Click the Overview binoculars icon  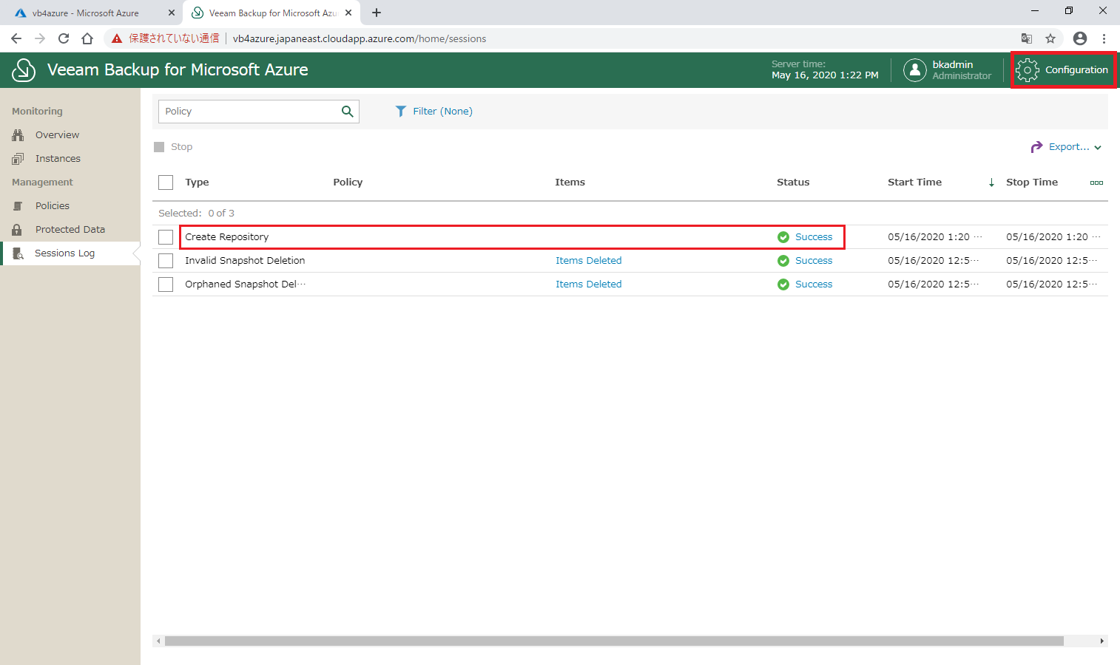(x=18, y=135)
